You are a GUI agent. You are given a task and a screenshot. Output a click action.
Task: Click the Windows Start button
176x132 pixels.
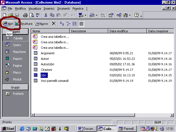[8, 129]
